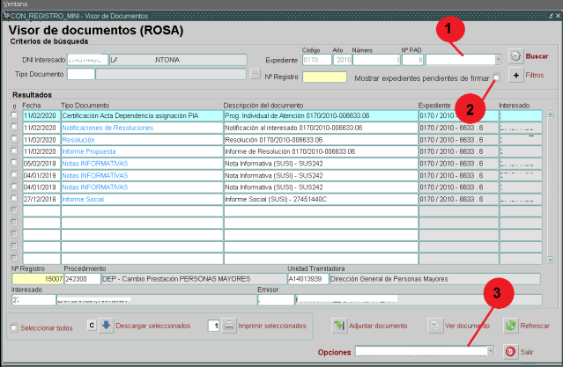Open the Informe Propuesta document link
The height and width of the screenshot is (367, 563).
(x=89, y=151)
